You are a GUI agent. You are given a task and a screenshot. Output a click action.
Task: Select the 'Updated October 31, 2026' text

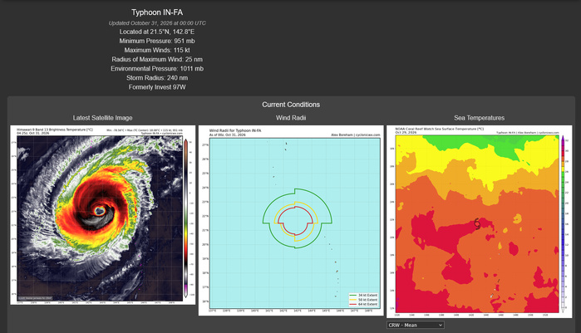point(157,23)
